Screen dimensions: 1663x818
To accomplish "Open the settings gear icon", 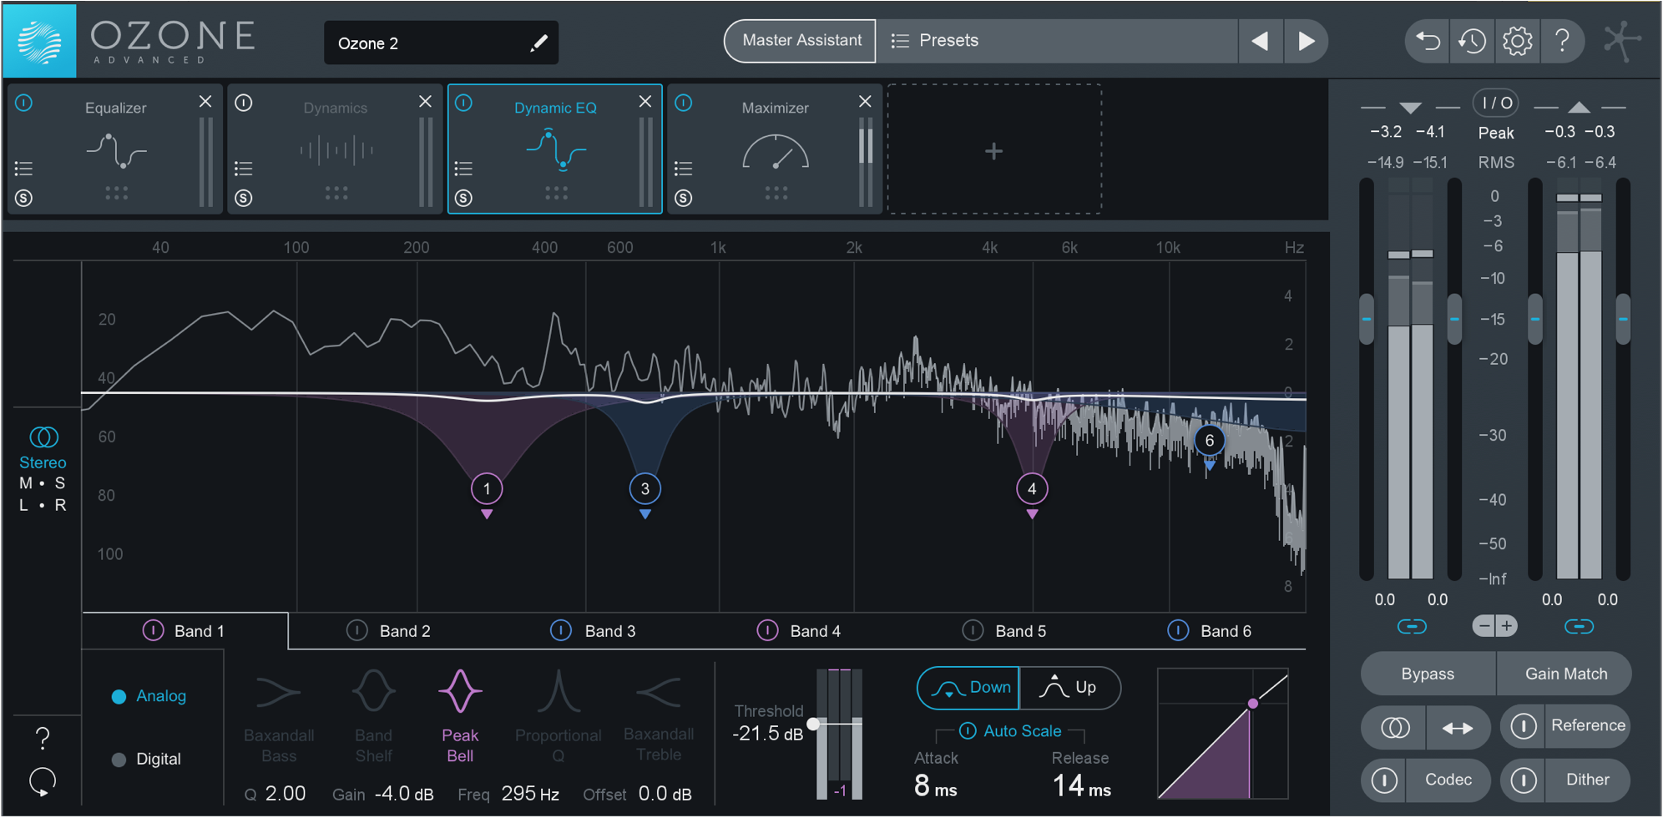I will pyautogui.click(x=1517, y=41).
